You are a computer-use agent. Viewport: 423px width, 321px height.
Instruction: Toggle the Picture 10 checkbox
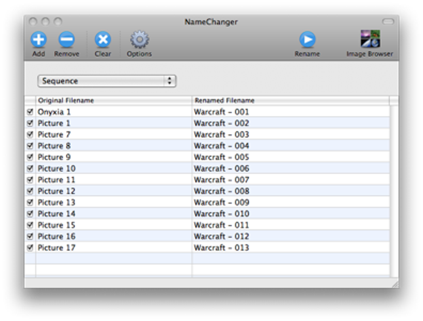pyautogui.click(x=30, y=168)
